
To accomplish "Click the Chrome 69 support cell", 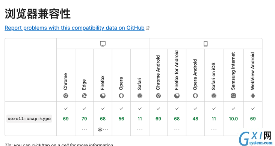I will tap(66, 119).
